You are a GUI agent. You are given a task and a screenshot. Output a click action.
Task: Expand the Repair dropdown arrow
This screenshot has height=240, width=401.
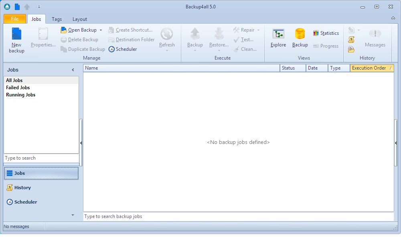point(259,30)
